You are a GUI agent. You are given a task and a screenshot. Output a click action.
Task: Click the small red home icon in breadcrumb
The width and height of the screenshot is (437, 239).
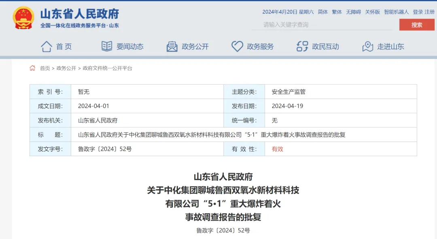[32, 68]
